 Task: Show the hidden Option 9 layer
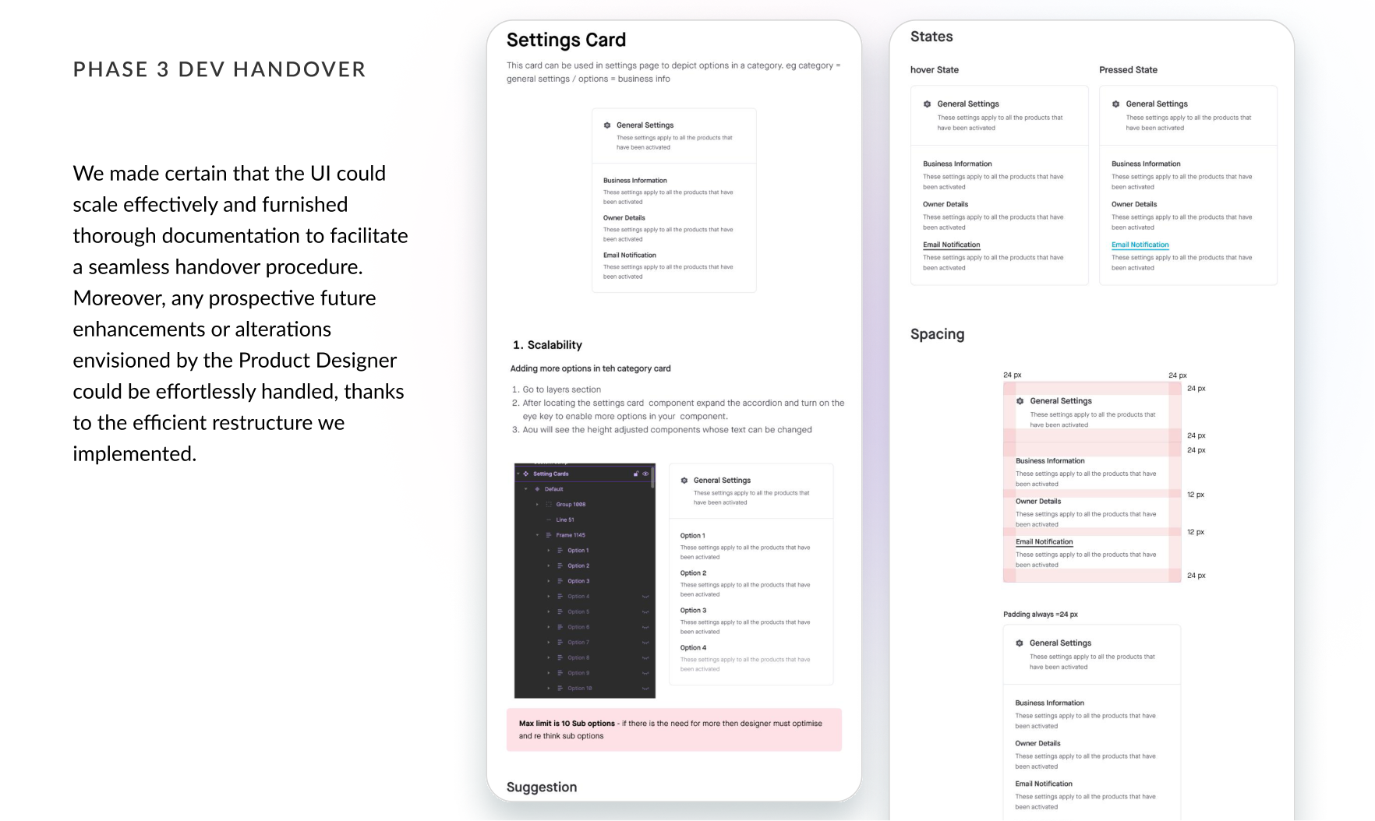point(645,673)
